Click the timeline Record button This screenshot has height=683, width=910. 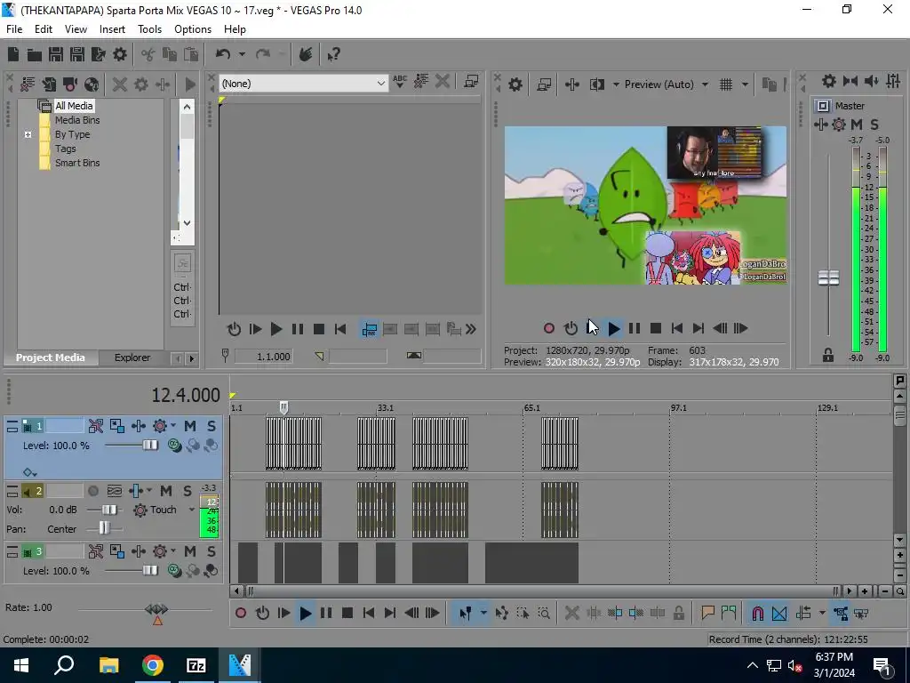click(241, 613)
